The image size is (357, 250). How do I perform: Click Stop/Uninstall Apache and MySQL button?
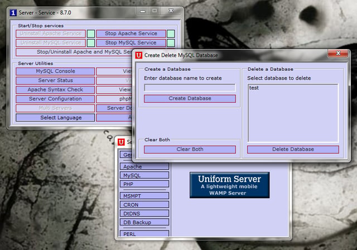[74, 52]
